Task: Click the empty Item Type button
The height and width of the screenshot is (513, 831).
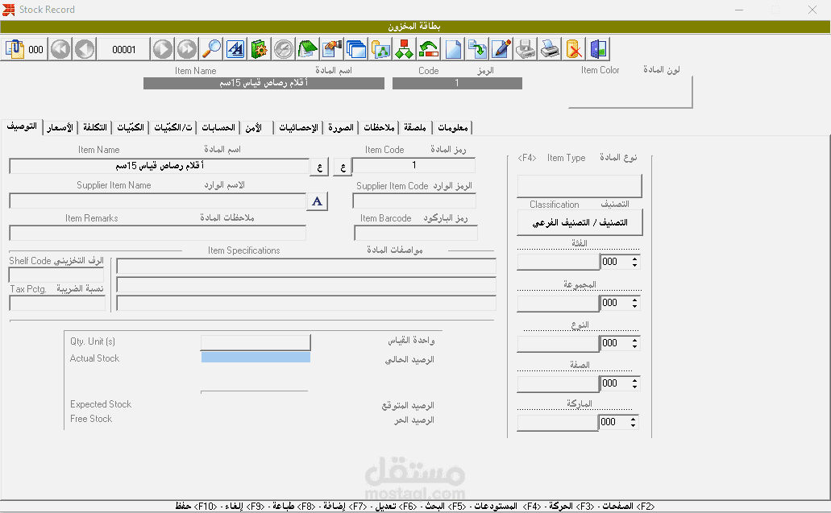Action: pyautogui.click(x=580, y=186)
